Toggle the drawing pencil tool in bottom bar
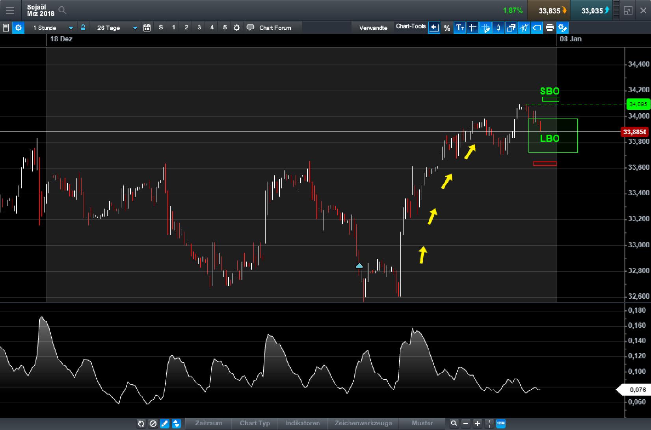This screenshot has height=430, width=651. [165, 424]
